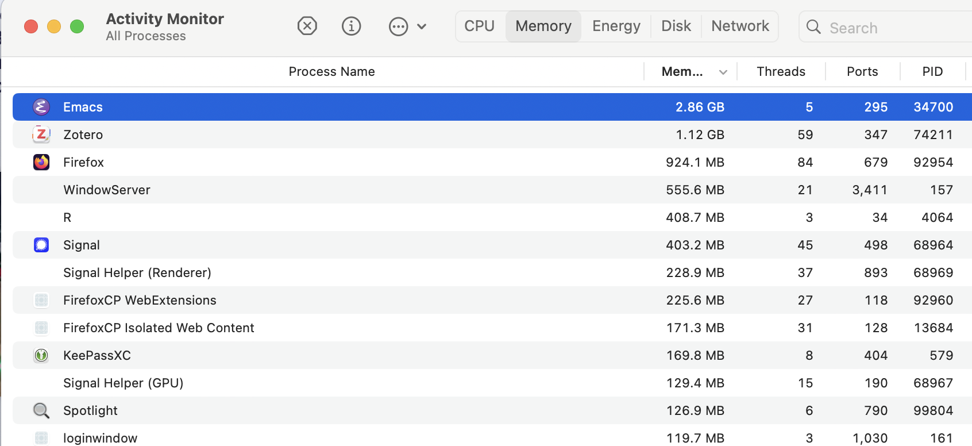972x446 pixels.
Task: Click the Firefox app icon
Action: click(x=41, y=162)
